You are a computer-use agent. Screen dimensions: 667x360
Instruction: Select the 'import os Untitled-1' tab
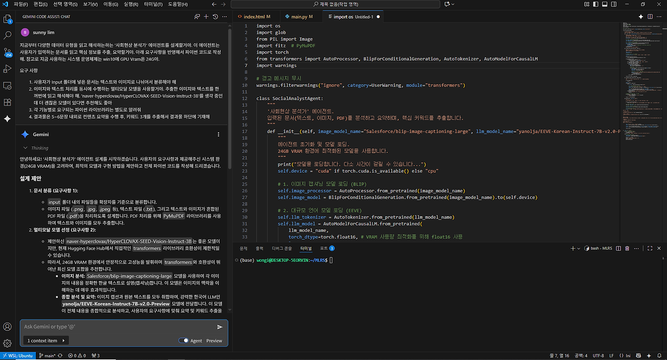pos(353,17)
